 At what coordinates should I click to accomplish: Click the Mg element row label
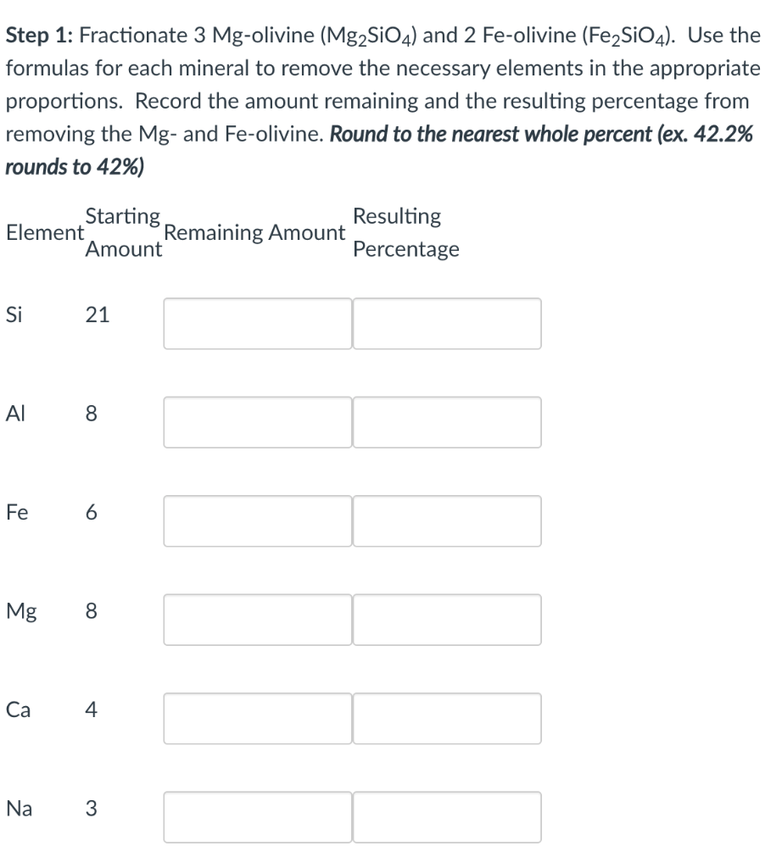click(20, 610)
